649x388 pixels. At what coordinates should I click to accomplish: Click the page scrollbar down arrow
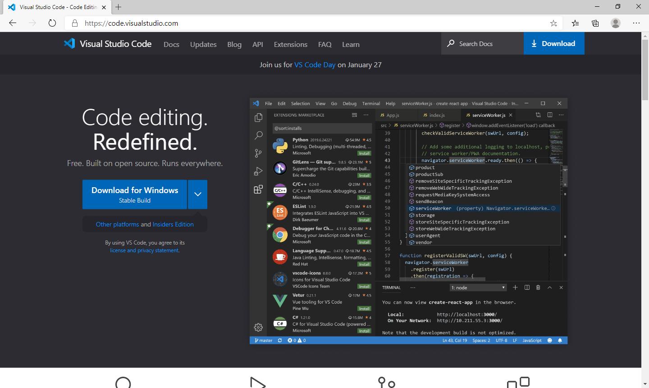[x=645, y=384]
